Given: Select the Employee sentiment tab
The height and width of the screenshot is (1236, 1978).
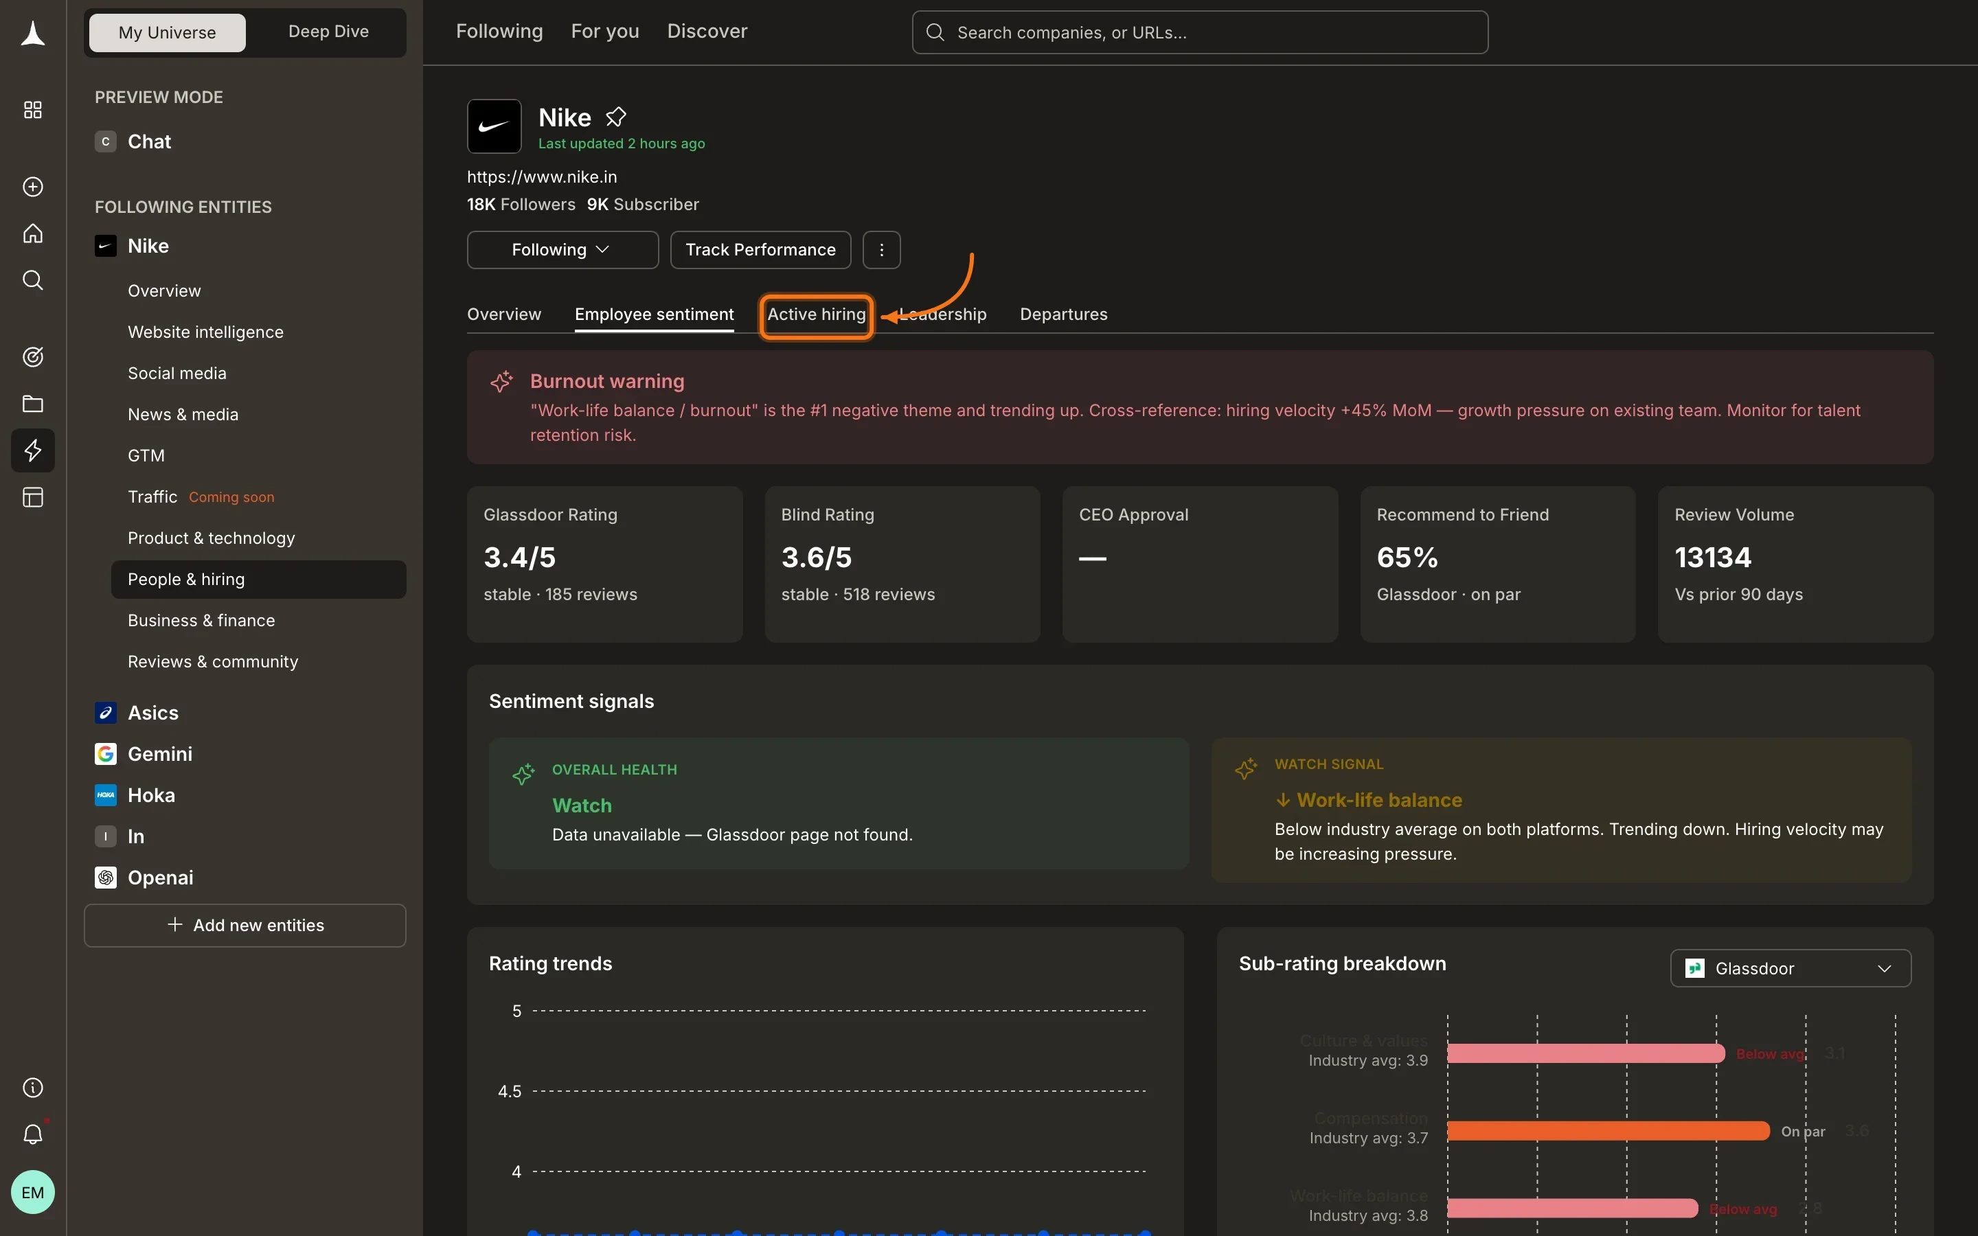Looking at the screenshot, I should tap(654, 314).
